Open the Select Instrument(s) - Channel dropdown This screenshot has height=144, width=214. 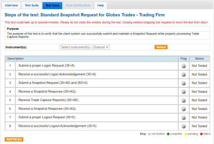coord(85,47)
